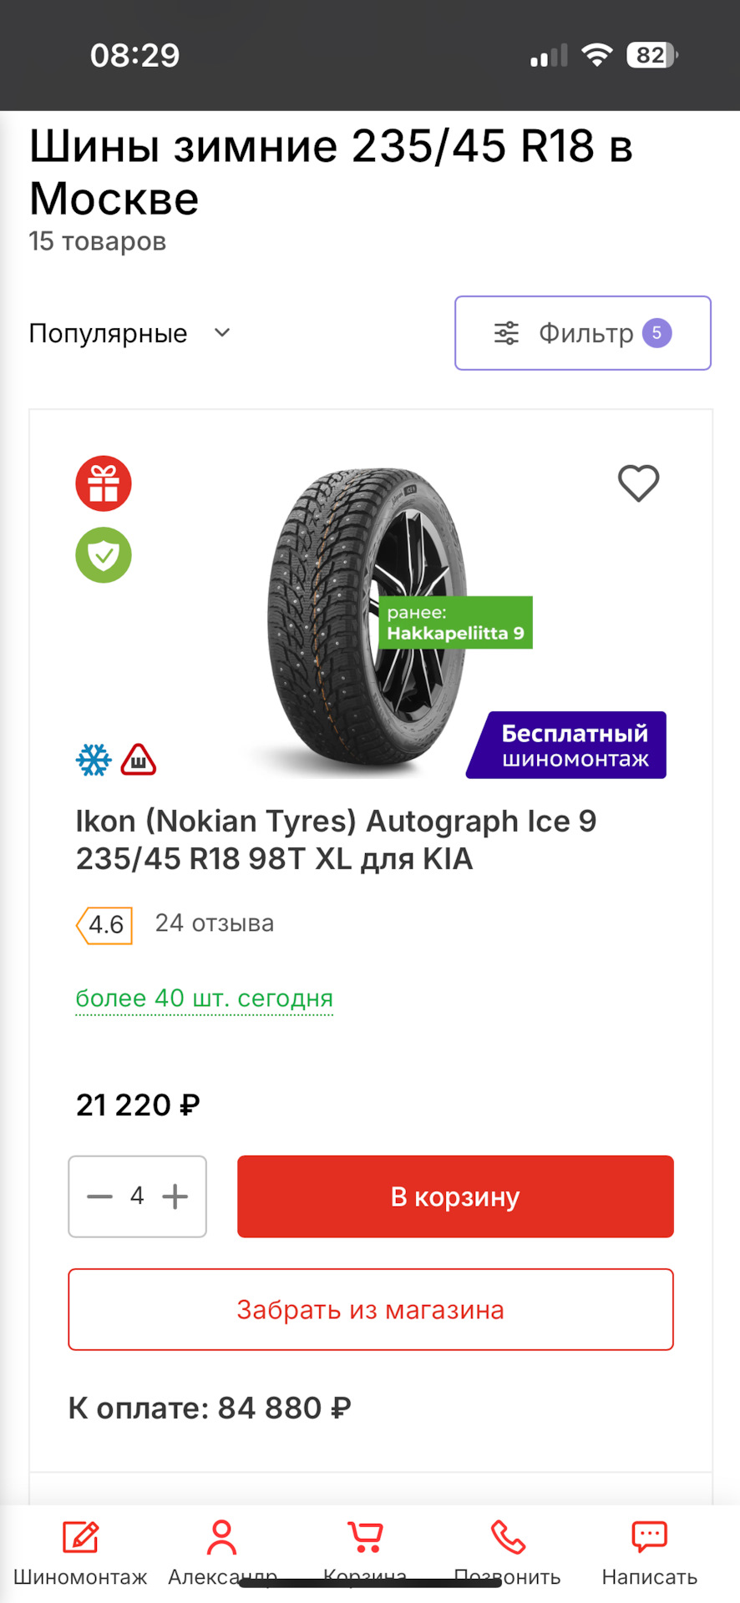This screenshot has height=1603, width=740.
Task: Expand the Популярные sorting dropdown
Action: point(129,333)
